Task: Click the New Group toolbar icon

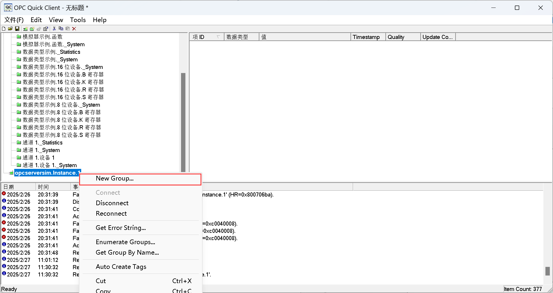Action: pos(32,29)
